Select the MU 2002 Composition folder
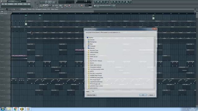 [x=96, y=73]
